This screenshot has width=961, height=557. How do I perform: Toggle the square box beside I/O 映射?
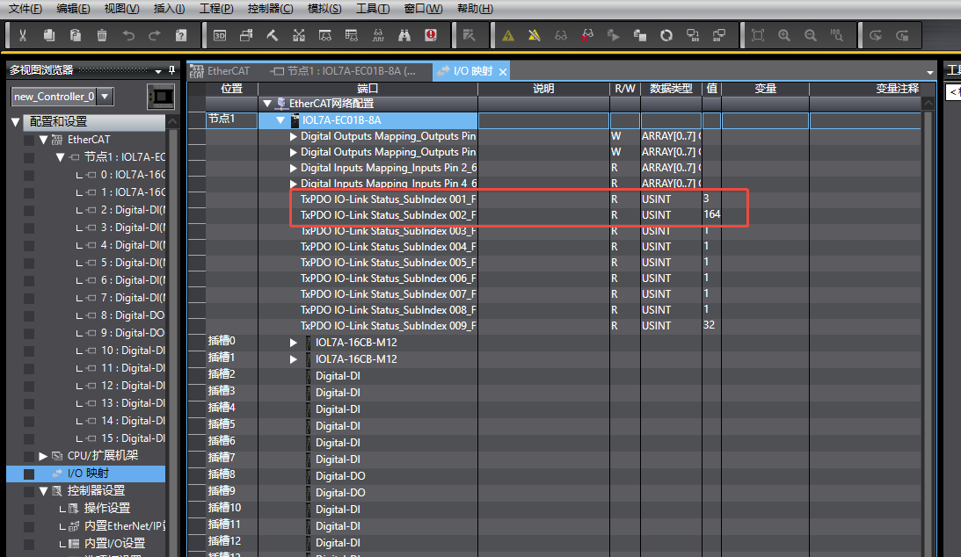[29, 474]
